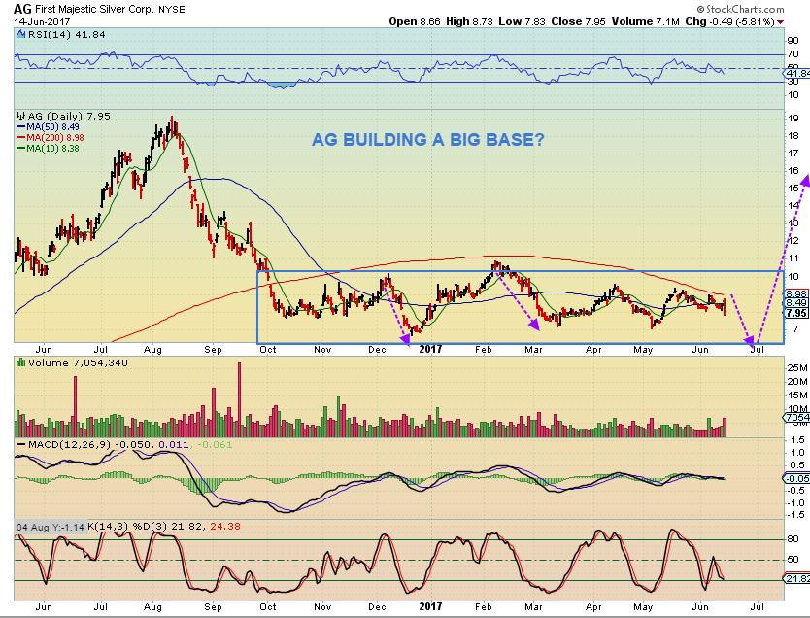The image size is (810, 618).
Task: Click the bold 7.95 price axis tag
Action: [796, 313]
